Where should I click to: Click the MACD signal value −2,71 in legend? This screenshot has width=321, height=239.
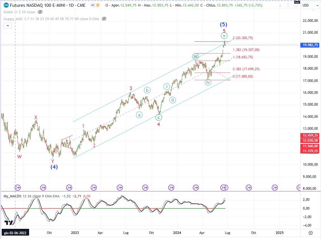[x=77, y=196]
